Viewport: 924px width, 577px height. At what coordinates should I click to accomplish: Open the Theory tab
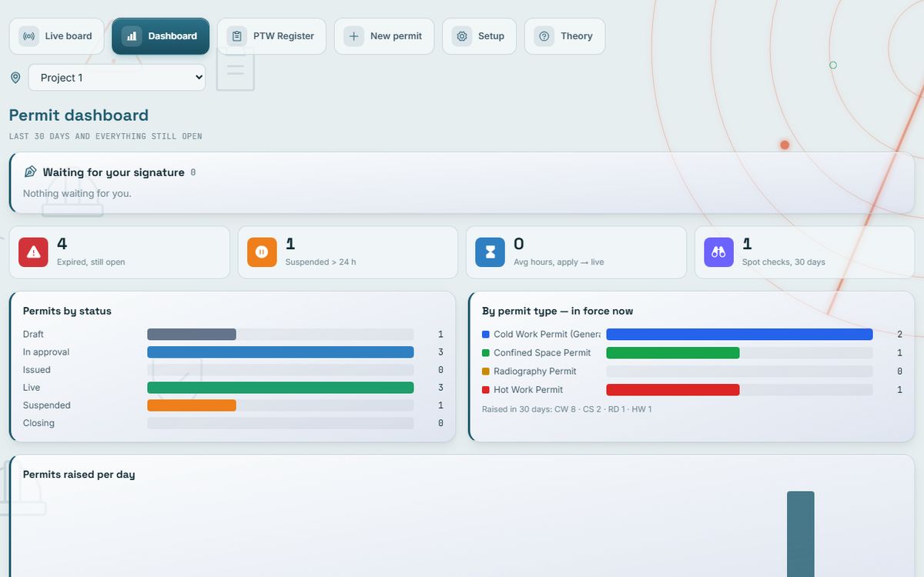click(x=564, y=36)
